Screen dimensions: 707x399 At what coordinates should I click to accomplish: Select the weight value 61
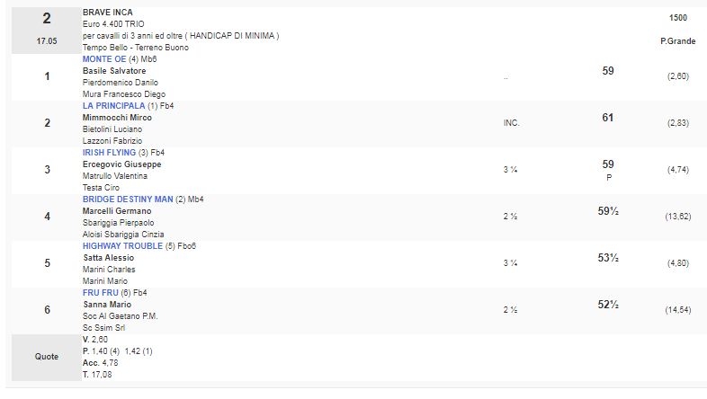coord(607,117)
